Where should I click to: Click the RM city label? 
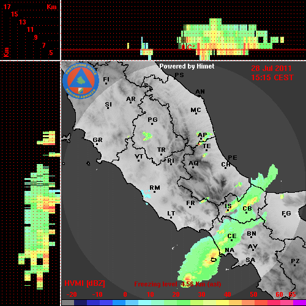click(x=155, y=188)
